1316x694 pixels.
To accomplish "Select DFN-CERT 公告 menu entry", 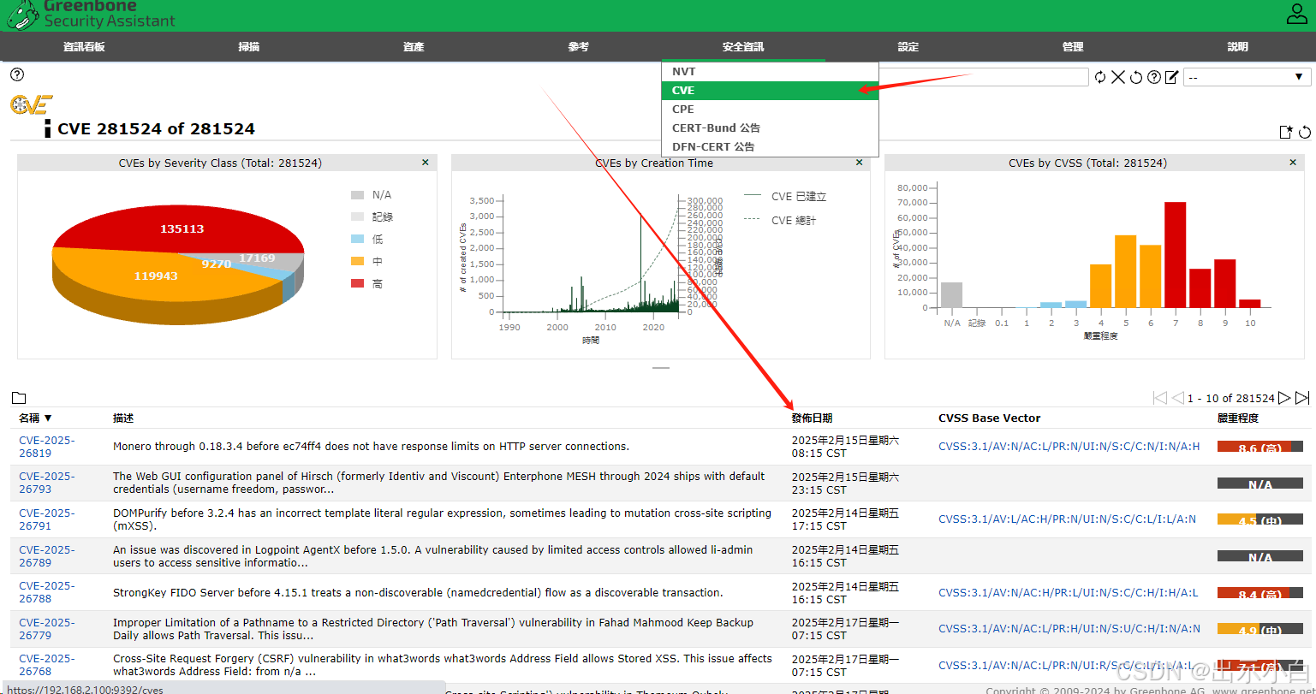I will 770,147.
